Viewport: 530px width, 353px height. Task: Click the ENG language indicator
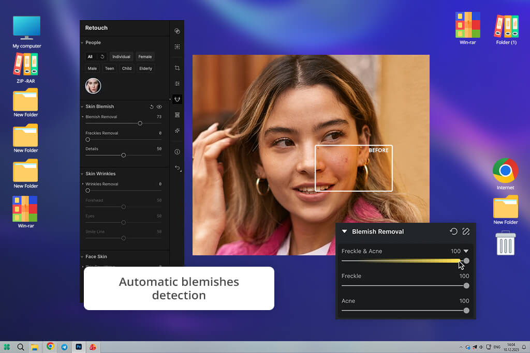pos(497,347)
